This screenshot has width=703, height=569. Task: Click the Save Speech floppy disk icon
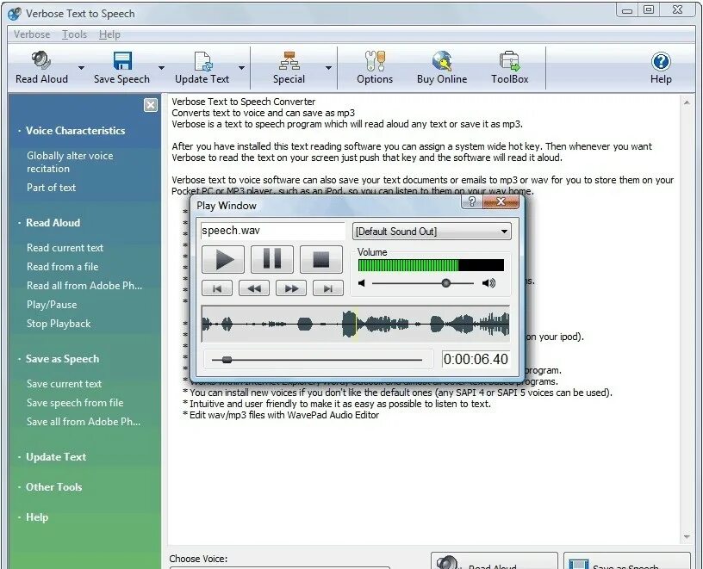click(x=122, y=61)
